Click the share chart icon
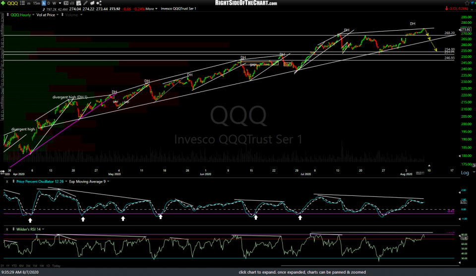The height and width of the screenshot is (276, 476). coord(99,3)
